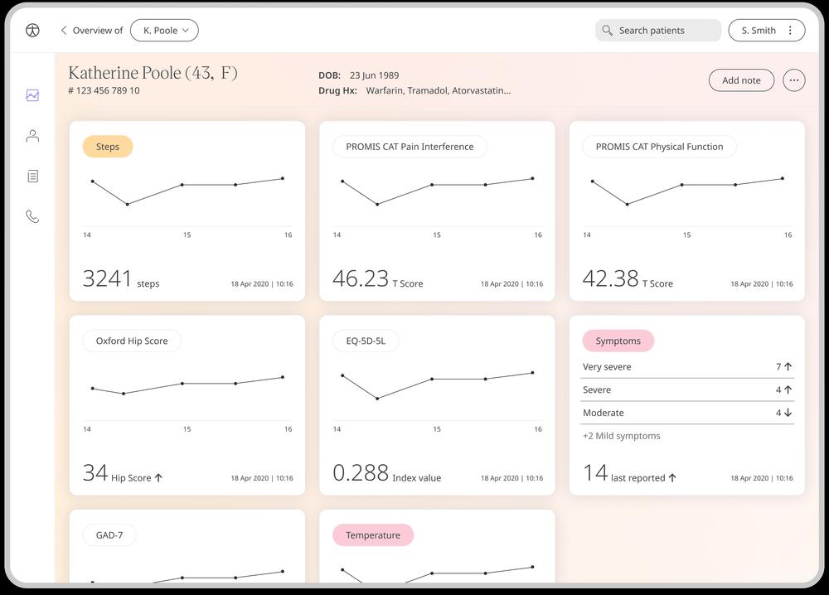Select the Temperature tag
This screenshot has height=595, width=829.
(373, 535)
